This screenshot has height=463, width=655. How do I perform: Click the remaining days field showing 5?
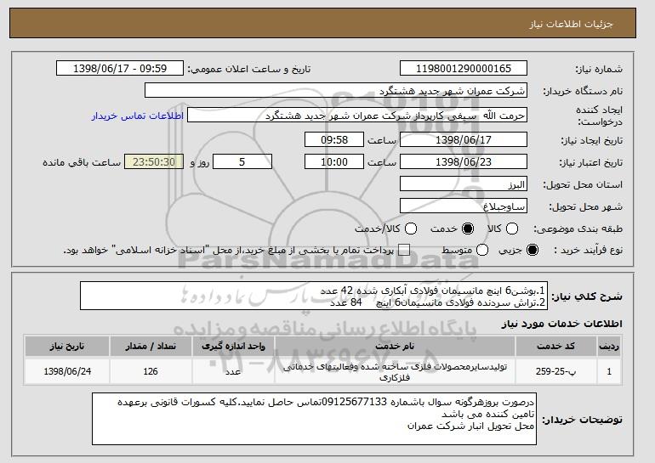tap(242, 162)
